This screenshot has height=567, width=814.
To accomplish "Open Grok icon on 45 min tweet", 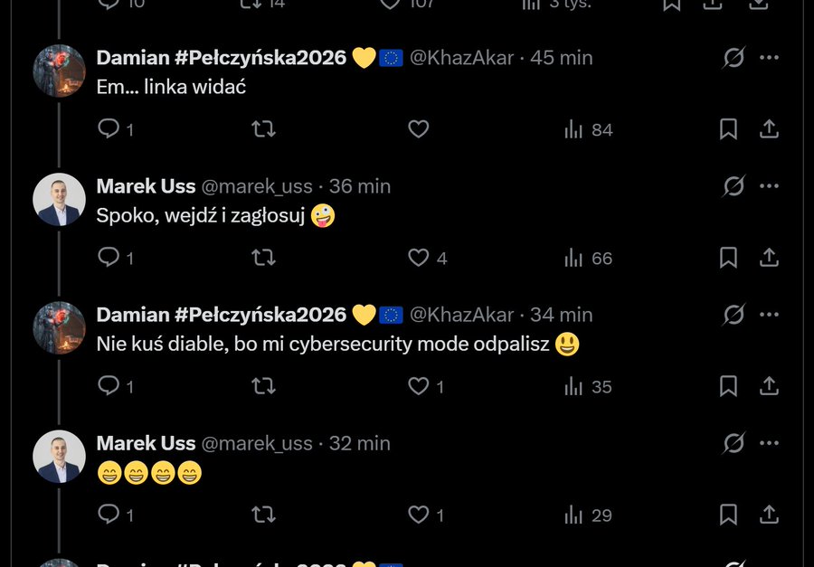I will (x=734, y=58).
